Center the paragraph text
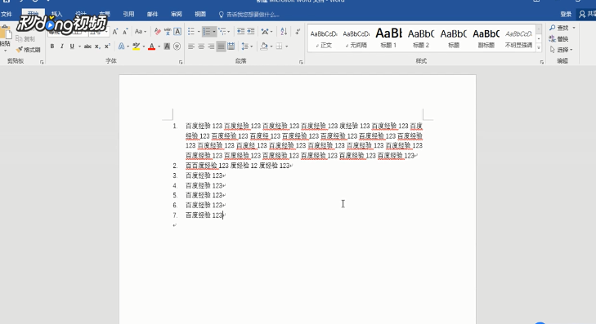This screenshot has width=596, height=324. [x=201, y=47]
